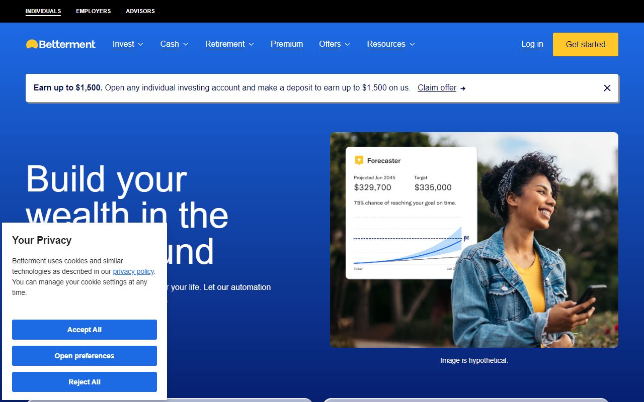
Task: Open cookie preferences
Action: pyautogui.click(x=84, y=356)
